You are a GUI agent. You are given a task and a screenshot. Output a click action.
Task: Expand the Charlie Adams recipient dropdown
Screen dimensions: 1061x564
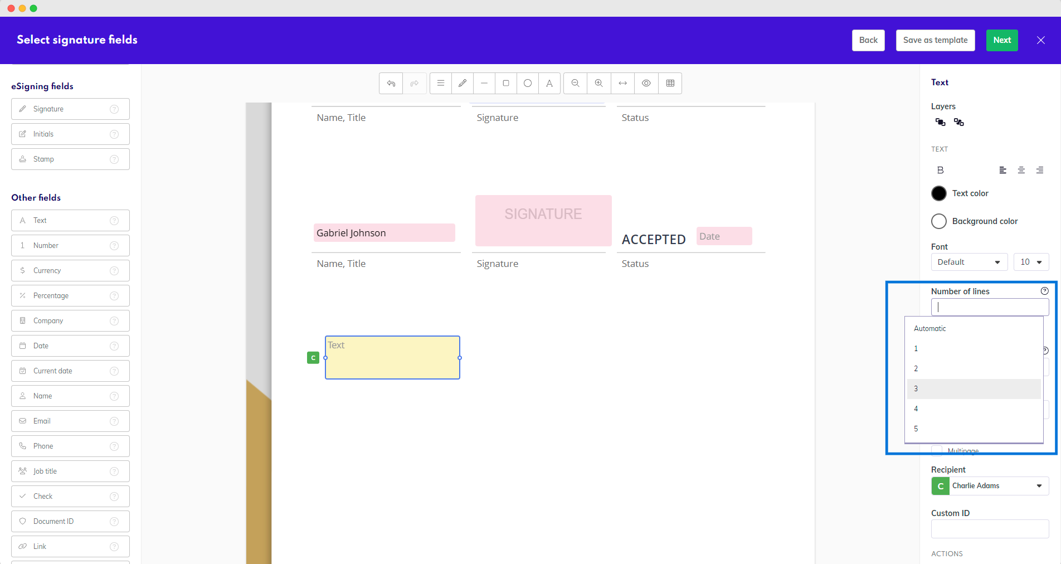pos(990,486)
